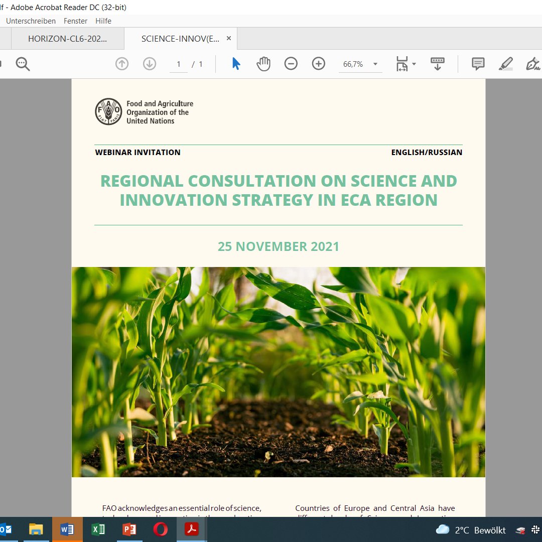The image size is (542, 542).
Task: Expand the zoom level dropdown arrow
Action: coord(375,64)
